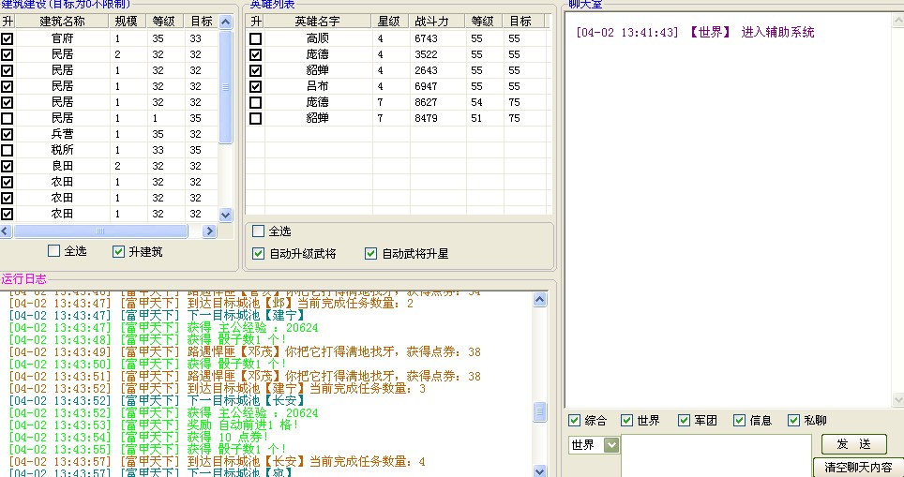Uncheck 庞德 with combat power 3522
Image resolution: width=904 pixels, height=477 pixels.
coord(255,54)
